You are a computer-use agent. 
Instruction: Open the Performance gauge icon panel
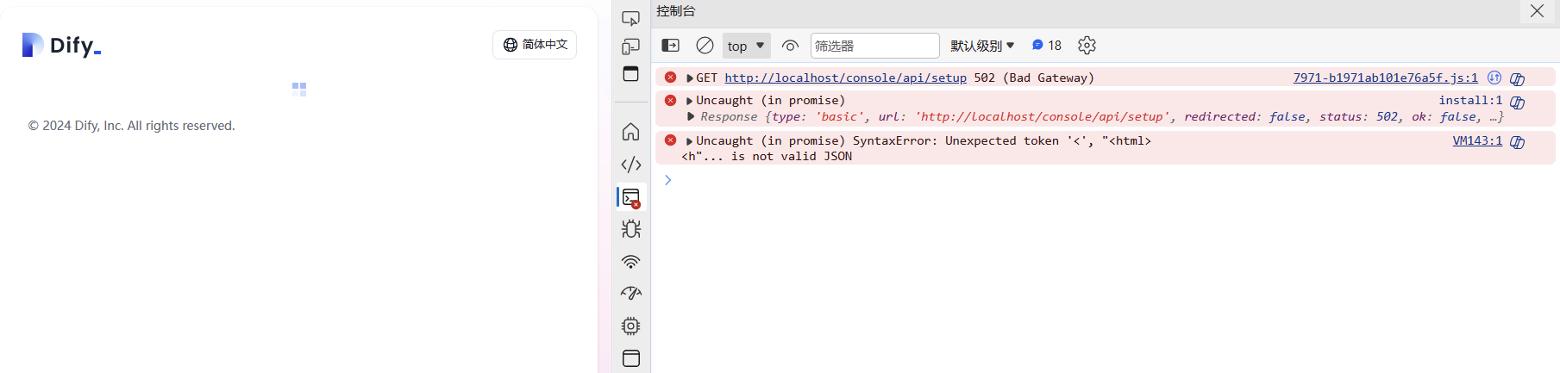pos(630,294)
